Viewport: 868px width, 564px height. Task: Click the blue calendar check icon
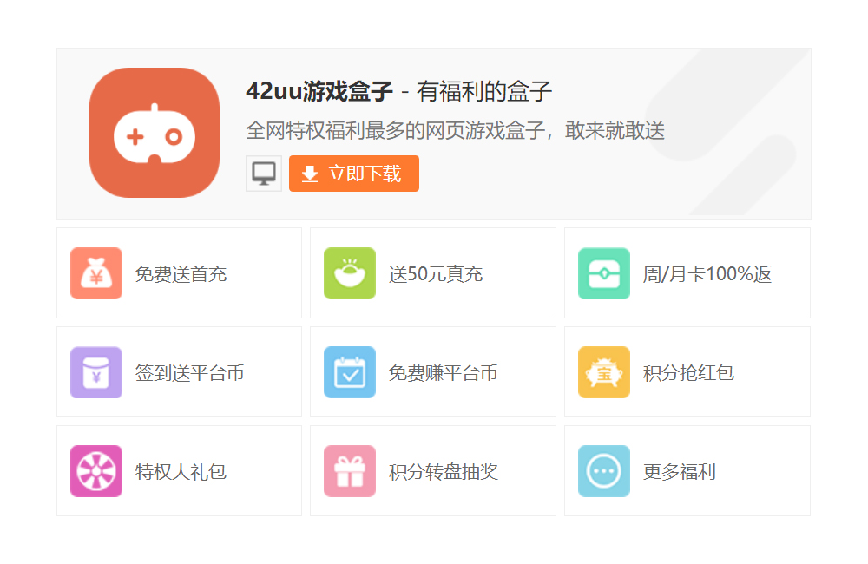click(350, 372)
